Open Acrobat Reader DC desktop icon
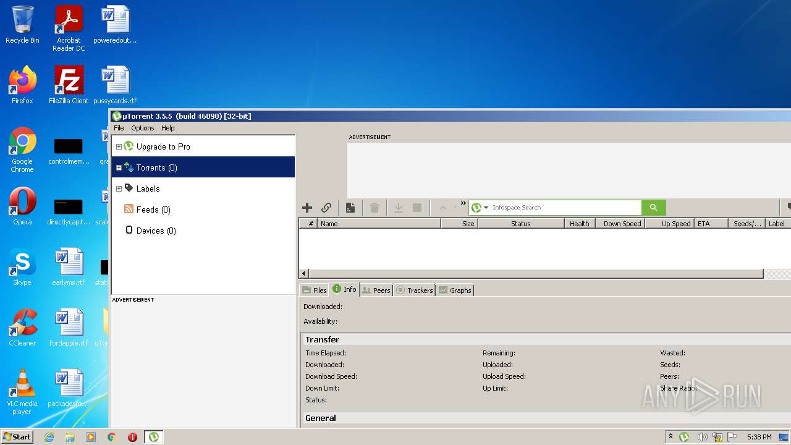The width and height of the screenshot is (791, 445). pyautogui.click(x=69, y=28)
